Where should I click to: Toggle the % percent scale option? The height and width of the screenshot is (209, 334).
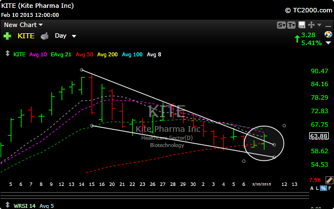[x=323, y=188]
